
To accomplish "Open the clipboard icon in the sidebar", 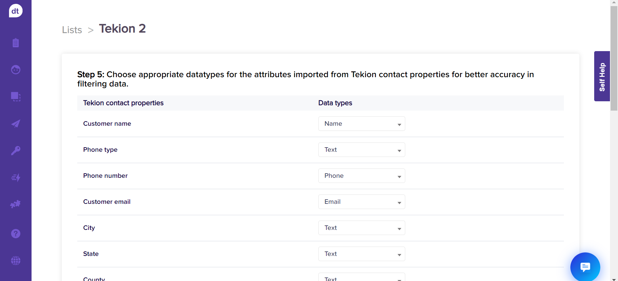I will click(15, 43).
